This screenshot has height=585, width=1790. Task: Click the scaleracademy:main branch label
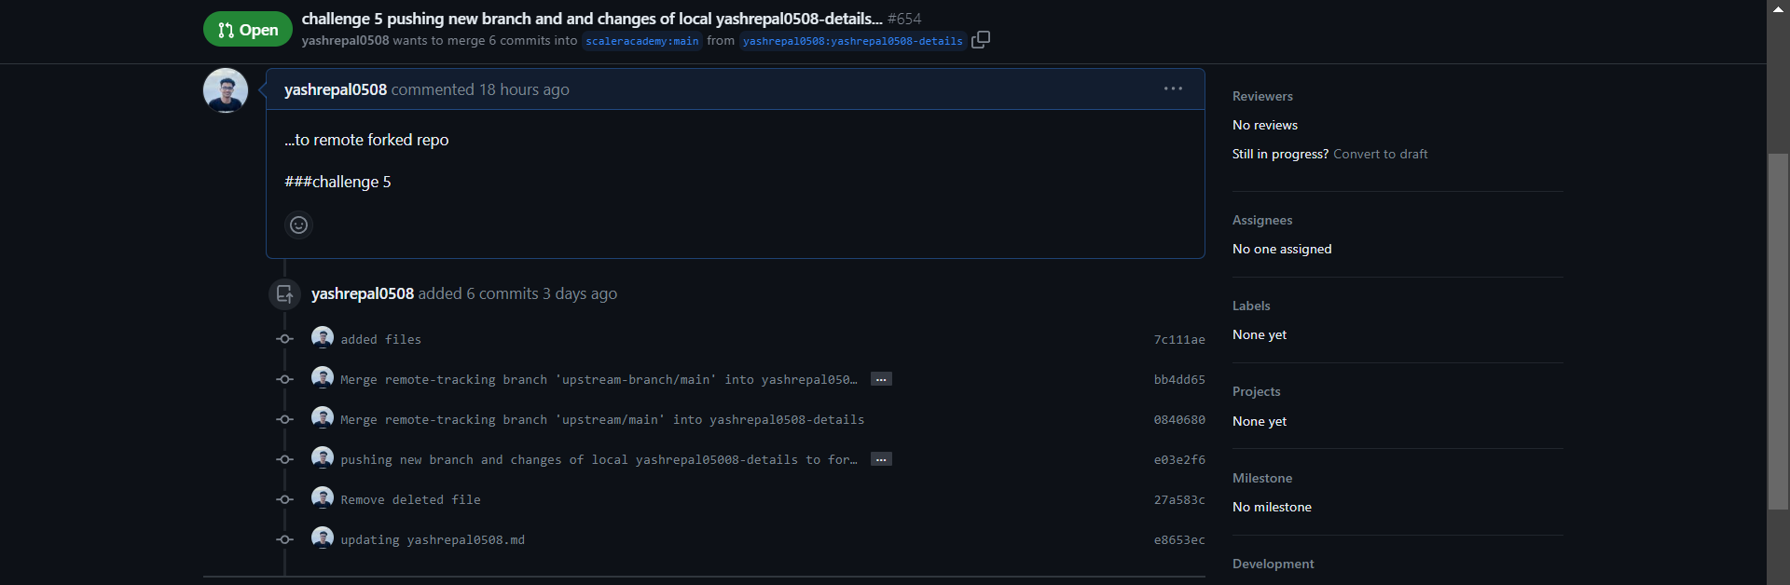641,41
